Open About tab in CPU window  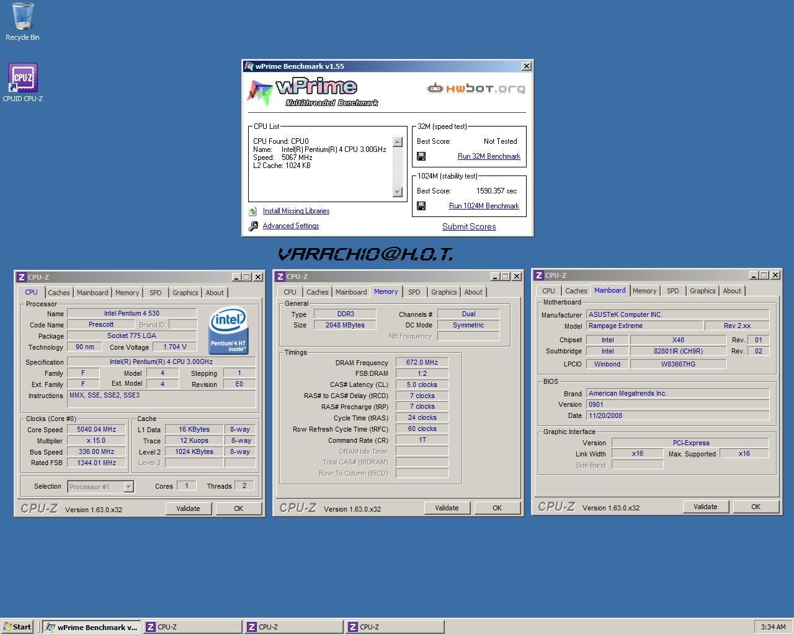click(215, 293)
